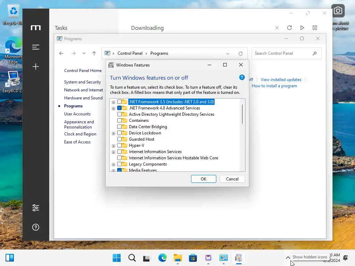The height and width of the screenshot is (266, 355).
Task: Pause all tasks with pause icon
Action: 315,28
